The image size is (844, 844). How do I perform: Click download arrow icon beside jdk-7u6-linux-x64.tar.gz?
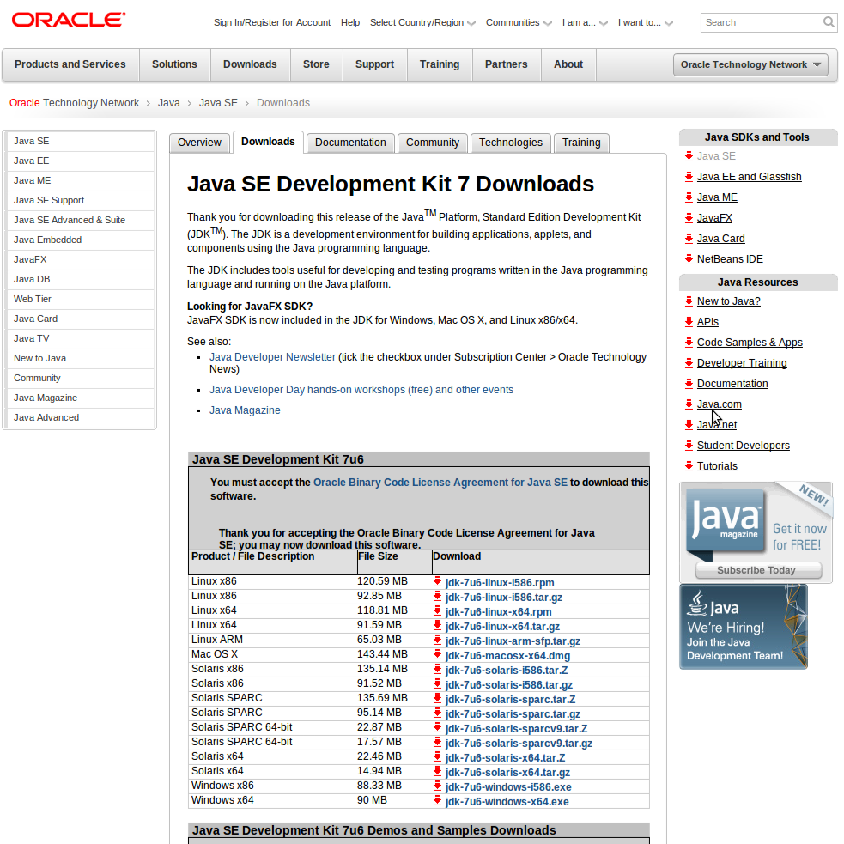(437, 626)
